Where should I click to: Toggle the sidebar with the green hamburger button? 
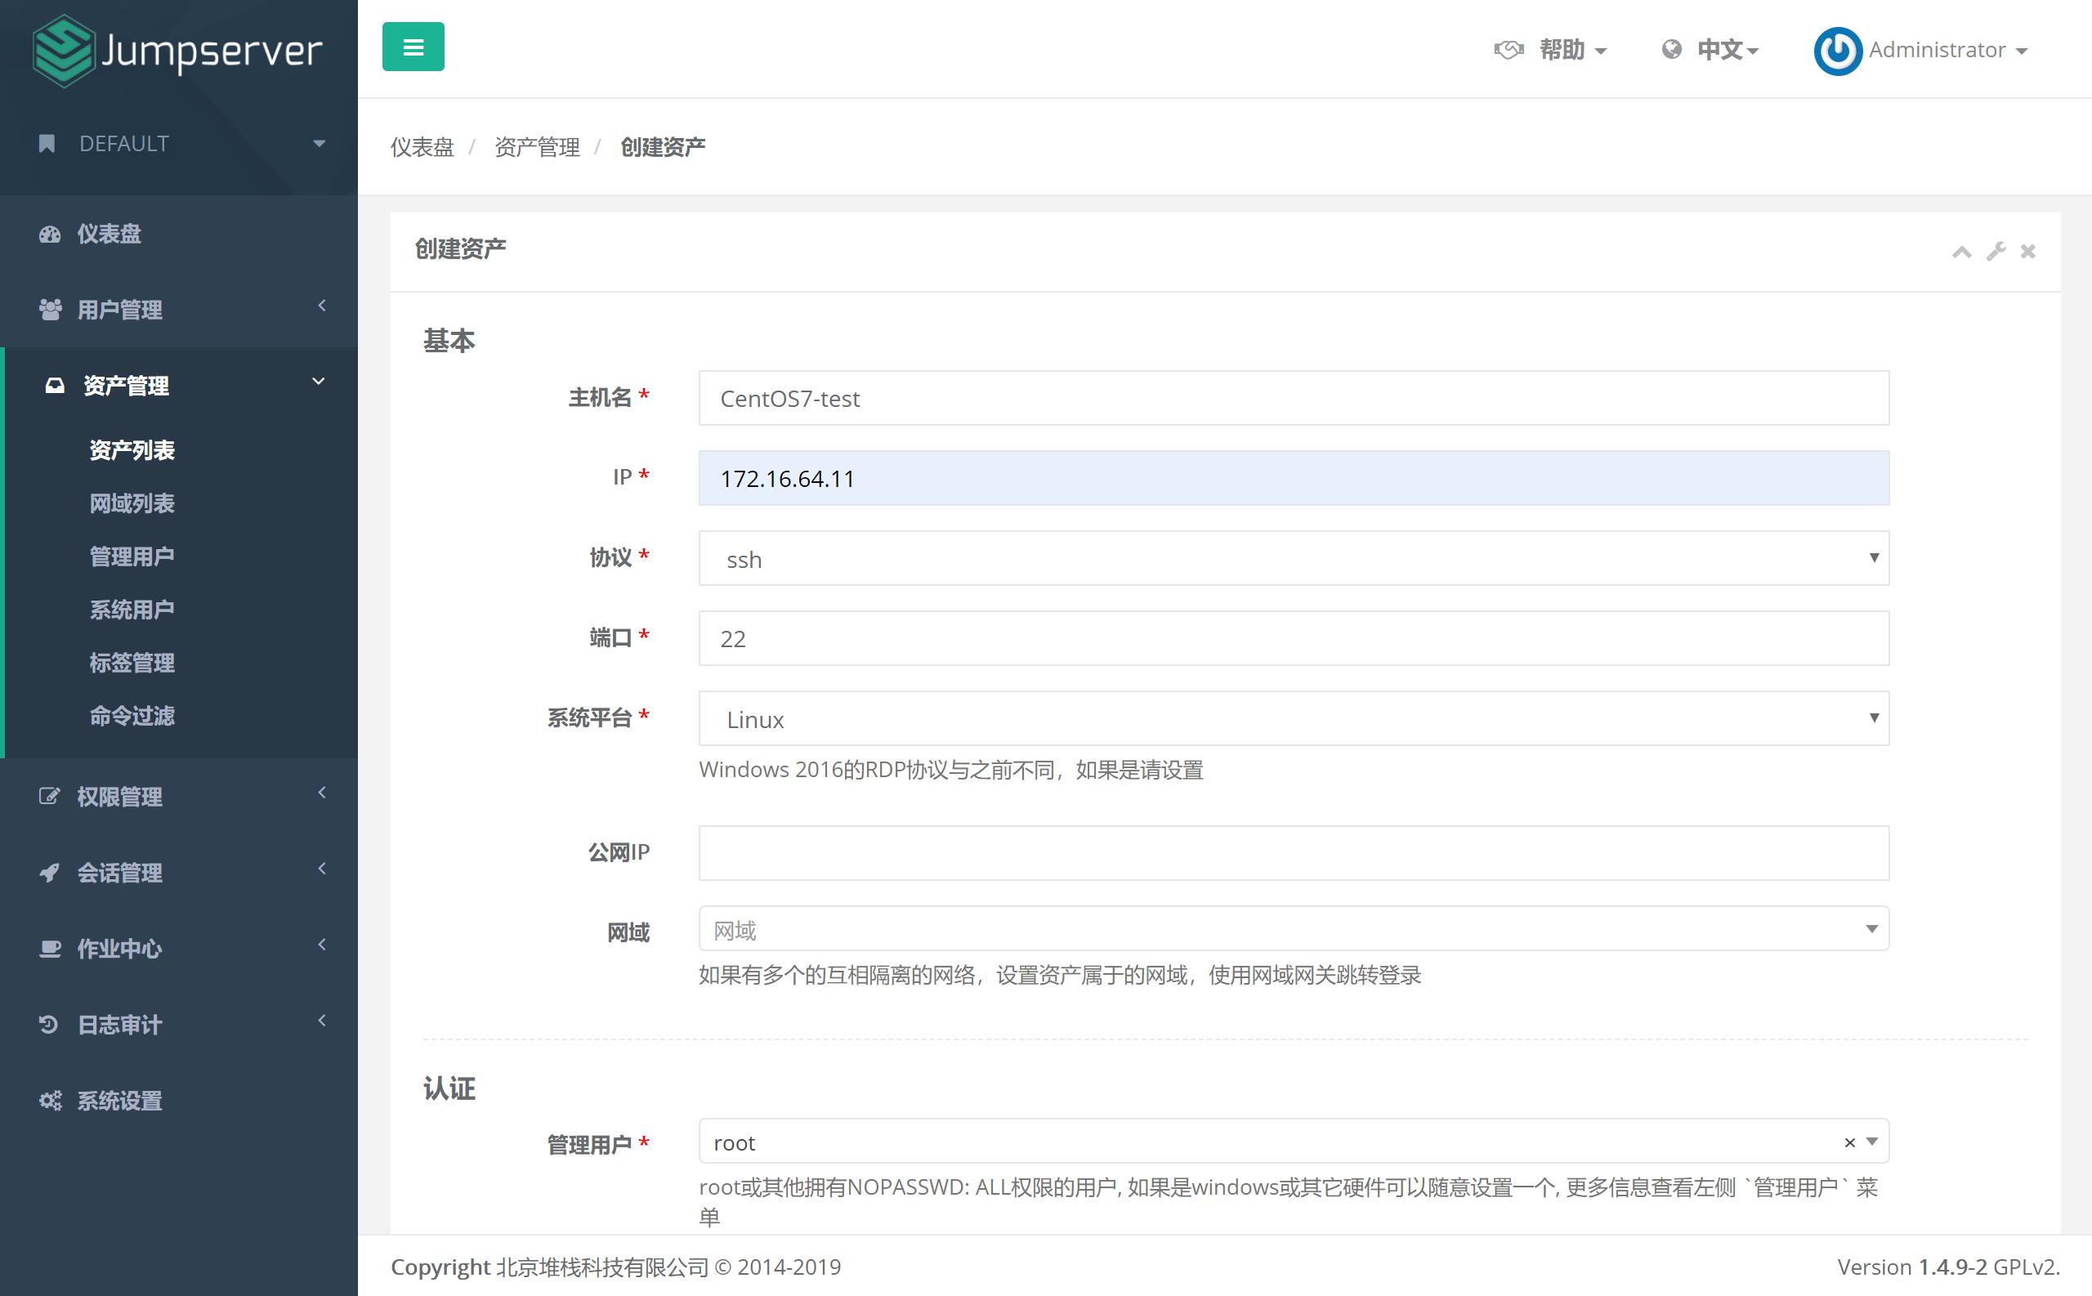[x=413, y=47]
